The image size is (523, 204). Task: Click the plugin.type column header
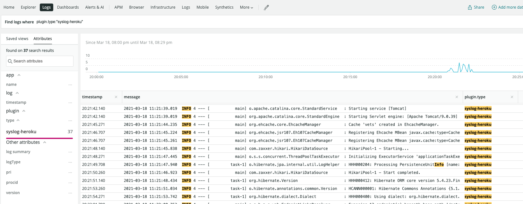pyautogui.click(x=475, y=97)
